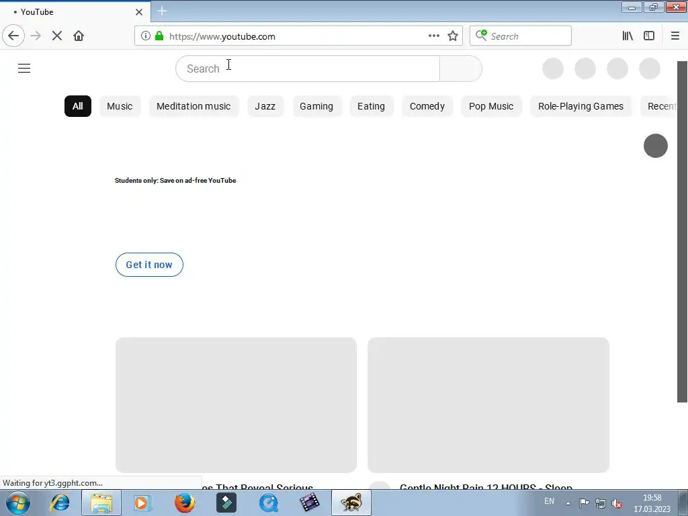Click Students only ad-free YouTube text
This screenshot has width=688, height=516.
175,180
